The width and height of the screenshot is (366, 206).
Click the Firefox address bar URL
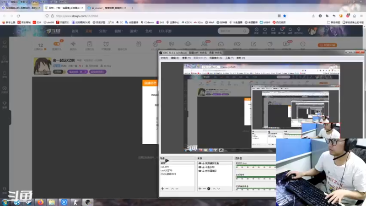click(77, 16)
